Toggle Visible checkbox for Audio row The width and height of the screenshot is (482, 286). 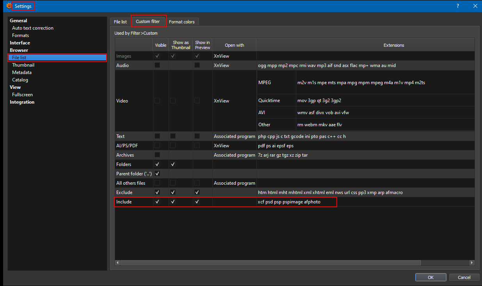point(157,65)
